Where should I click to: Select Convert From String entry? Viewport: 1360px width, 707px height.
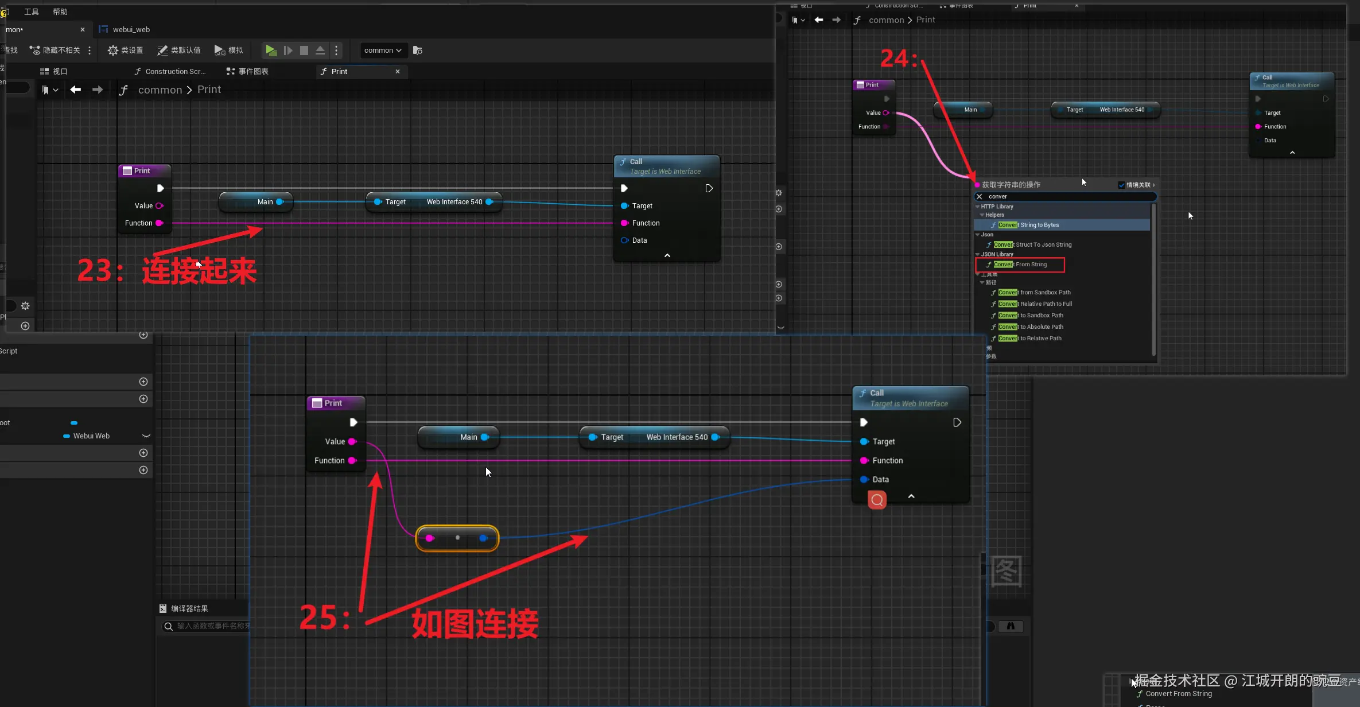1020,265
